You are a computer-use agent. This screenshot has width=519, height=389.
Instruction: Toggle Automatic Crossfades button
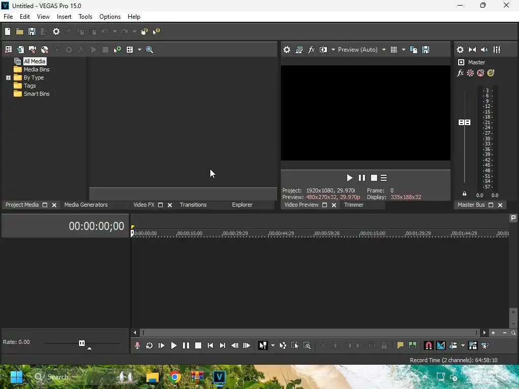[441, 345]
